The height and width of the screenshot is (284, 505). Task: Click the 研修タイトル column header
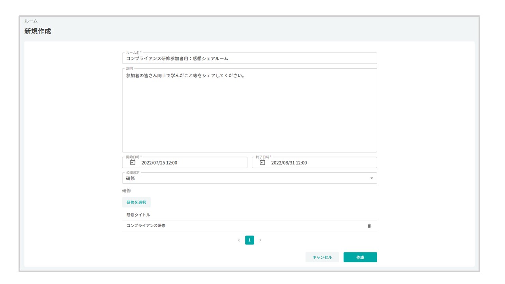point(138,215)
